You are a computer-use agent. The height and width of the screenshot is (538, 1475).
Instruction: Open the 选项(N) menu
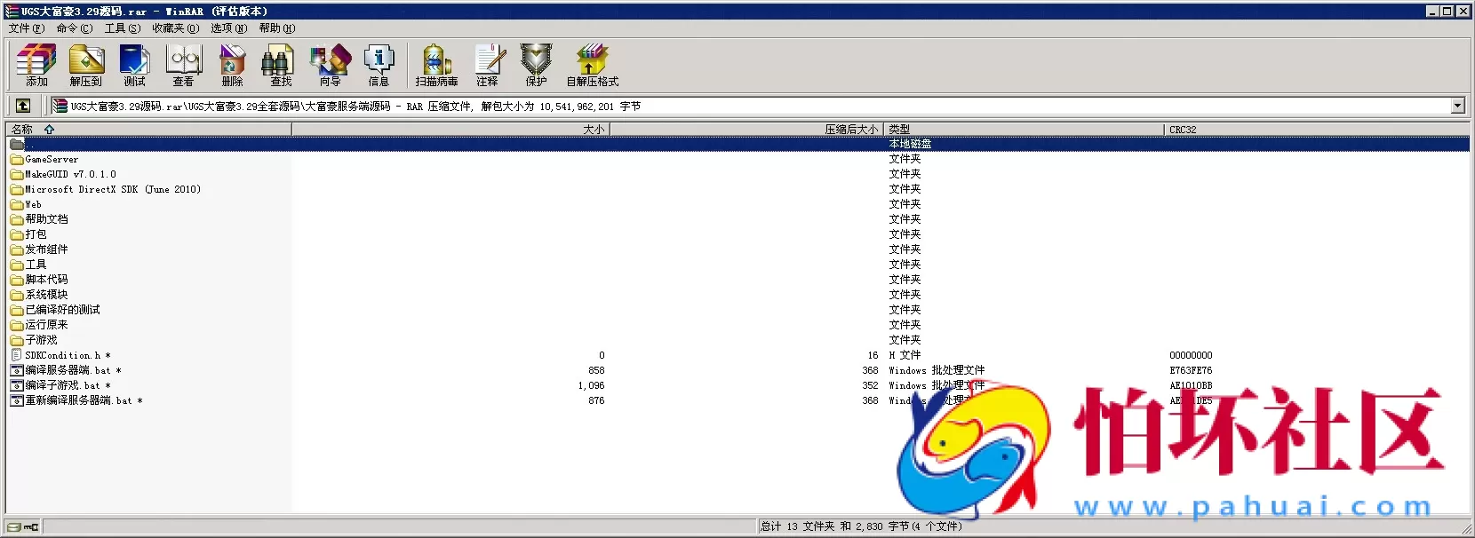click(x=229, y=28)
